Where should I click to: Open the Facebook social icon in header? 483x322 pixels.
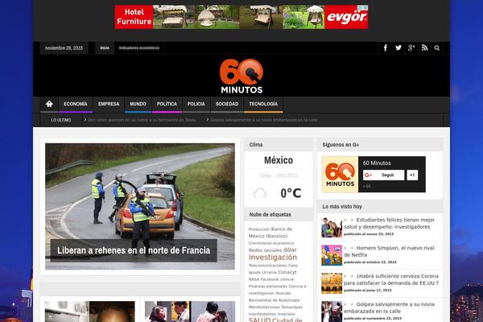386,48
